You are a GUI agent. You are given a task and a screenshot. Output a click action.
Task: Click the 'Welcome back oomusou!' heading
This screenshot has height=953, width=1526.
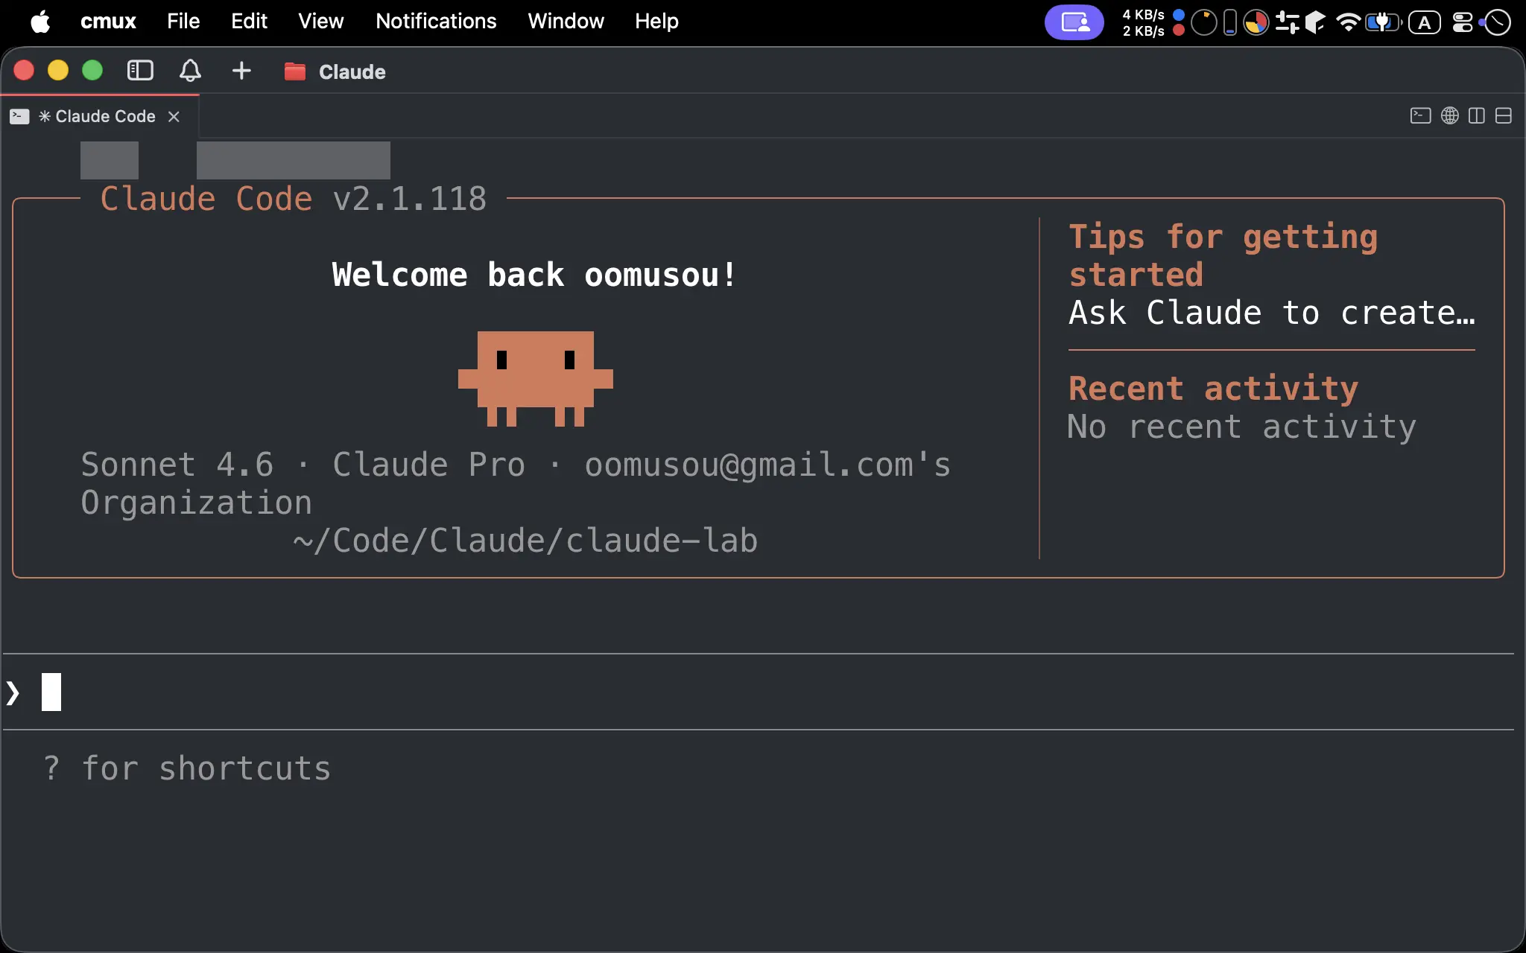534,275
